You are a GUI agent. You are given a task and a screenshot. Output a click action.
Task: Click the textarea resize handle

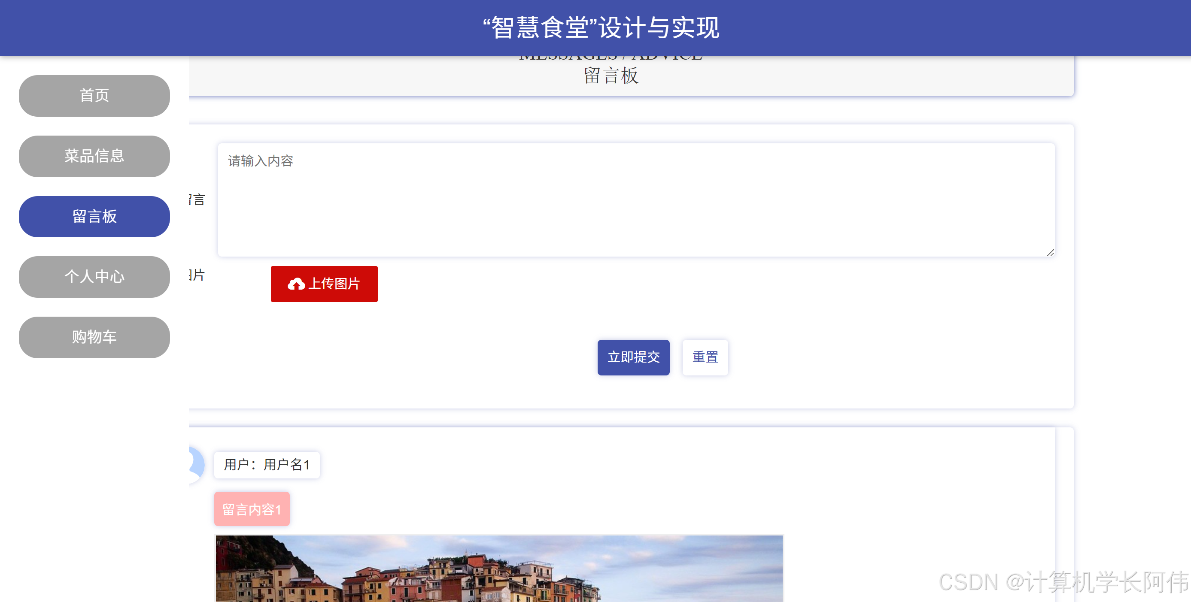pos(1050,252)
